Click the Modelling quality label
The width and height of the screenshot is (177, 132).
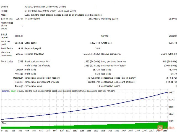point(110,19)
